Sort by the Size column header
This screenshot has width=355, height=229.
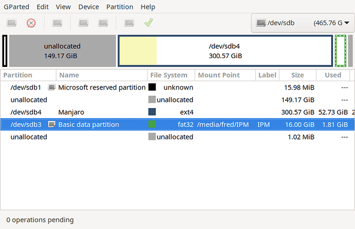tap(298, 75)
